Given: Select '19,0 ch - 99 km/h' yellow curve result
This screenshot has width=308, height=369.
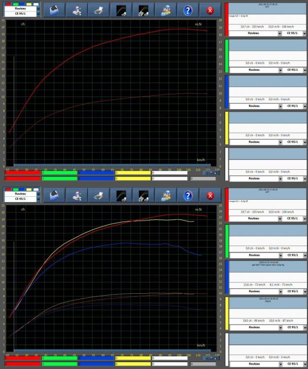Looking at the screenshot, I should pyautogui.click(x=254, y=321).
